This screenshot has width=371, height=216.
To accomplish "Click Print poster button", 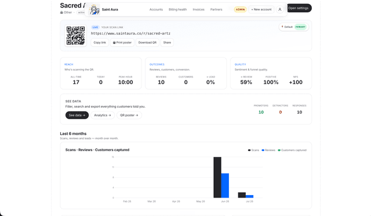I will [x=122, y=42].
